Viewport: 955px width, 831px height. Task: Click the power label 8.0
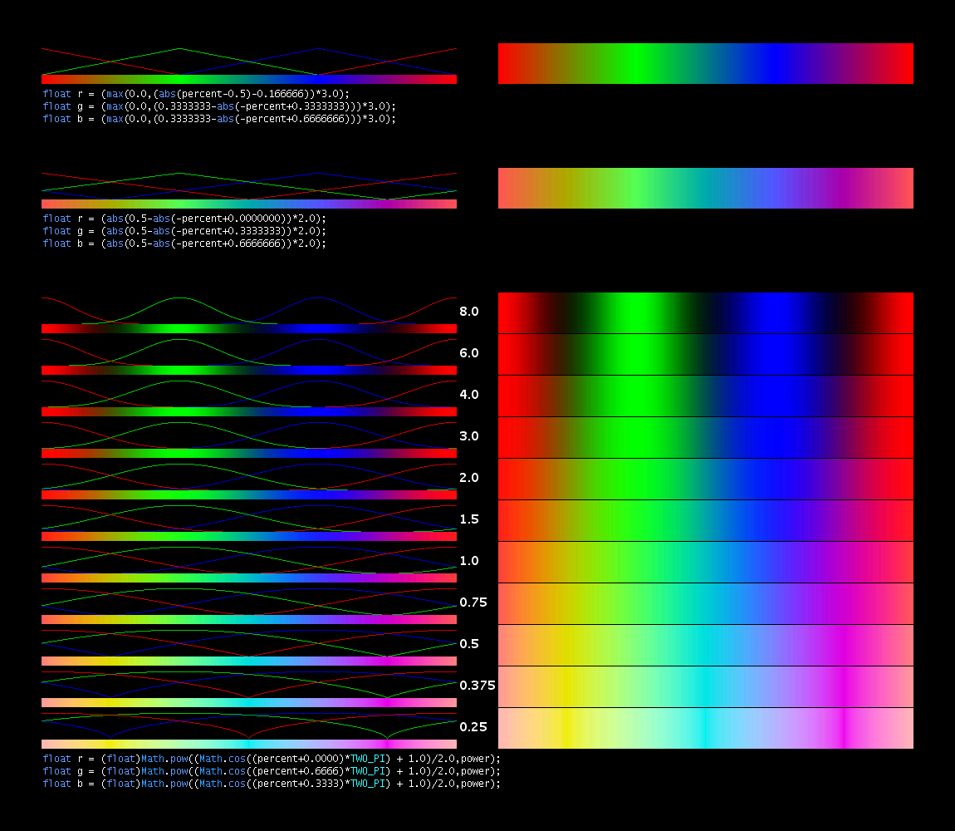pyautogui.click(x=469, y=312)
